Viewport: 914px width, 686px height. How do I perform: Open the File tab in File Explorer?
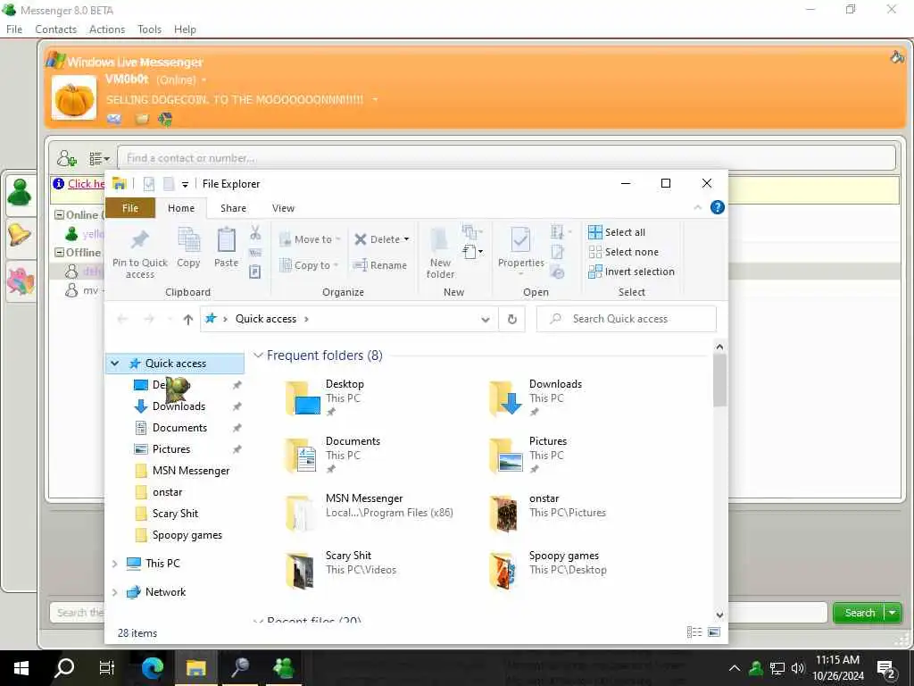tap(130, 208)
